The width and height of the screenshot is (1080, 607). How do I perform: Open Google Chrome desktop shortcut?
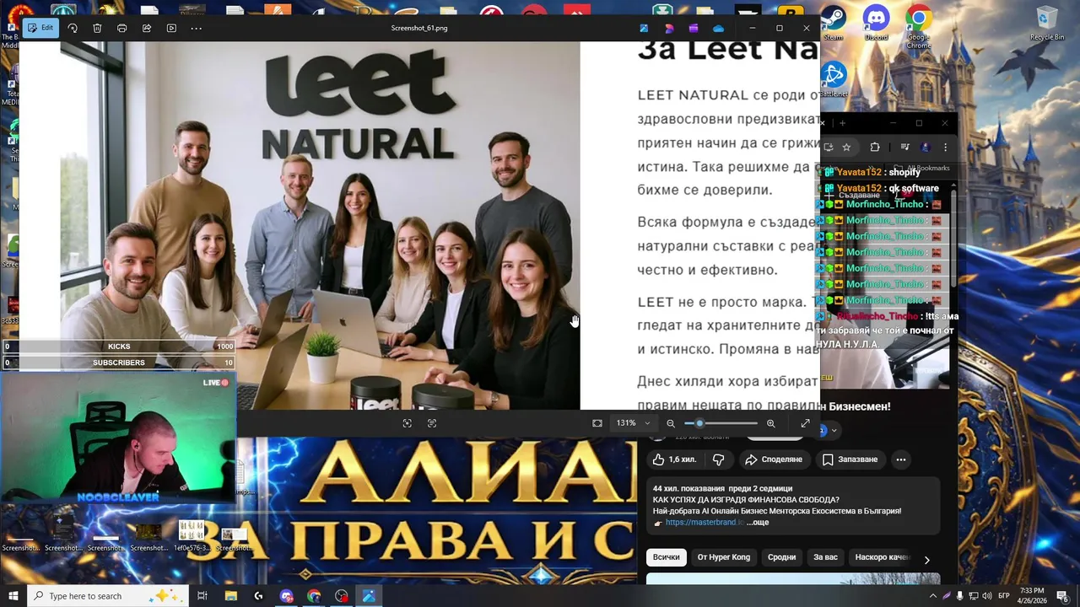point(919,27)
